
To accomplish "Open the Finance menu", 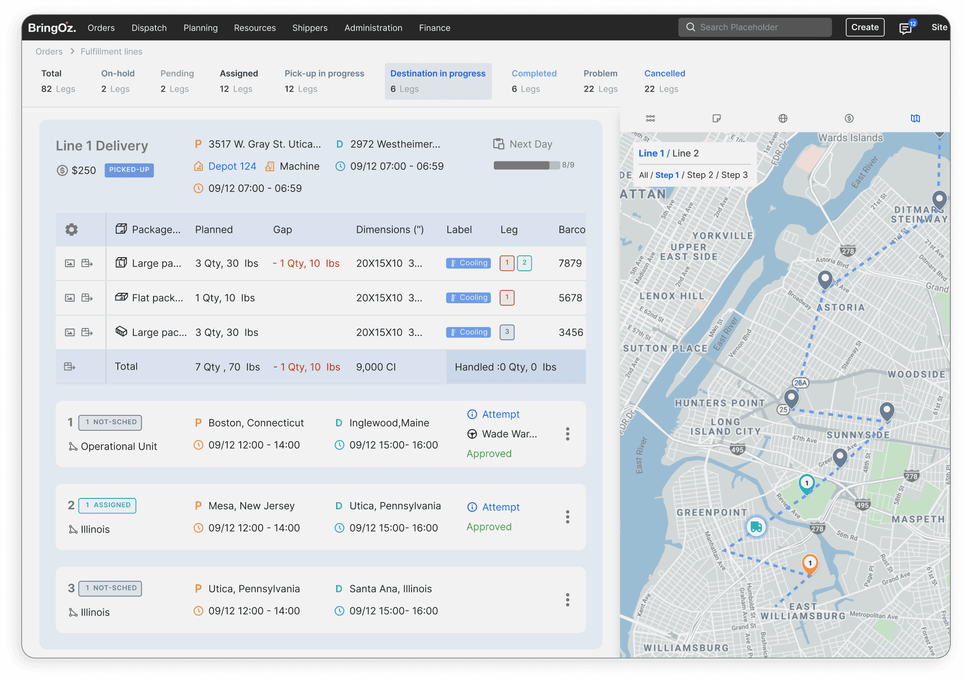I will (x=435, y=28).
